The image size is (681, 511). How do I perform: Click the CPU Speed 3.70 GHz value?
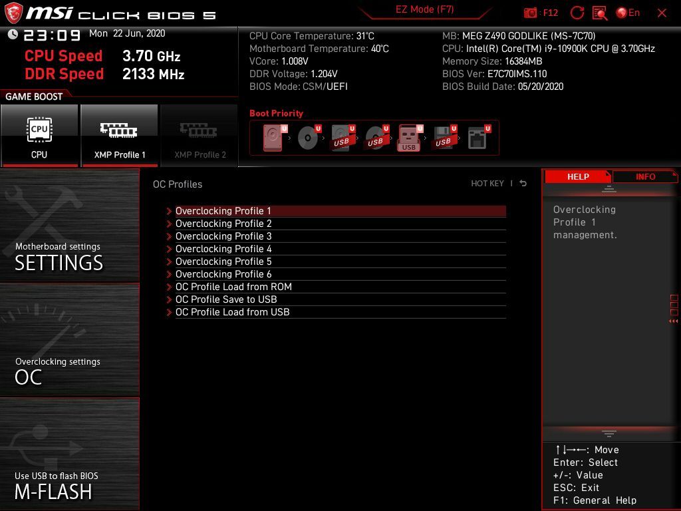(151, 56)
